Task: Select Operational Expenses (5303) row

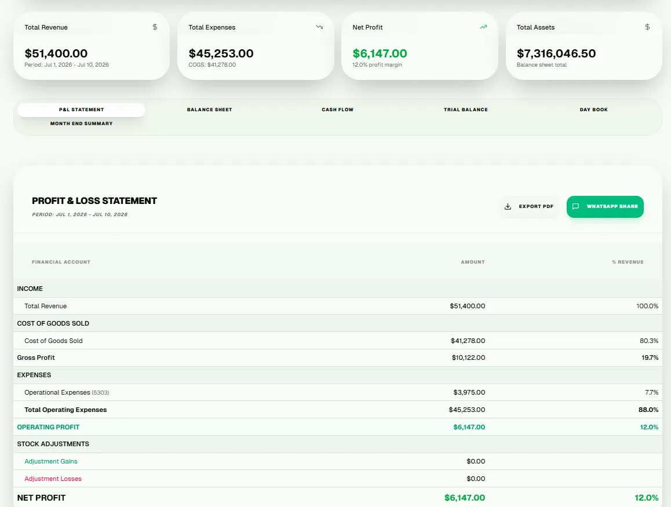Action: pos(338,392)
